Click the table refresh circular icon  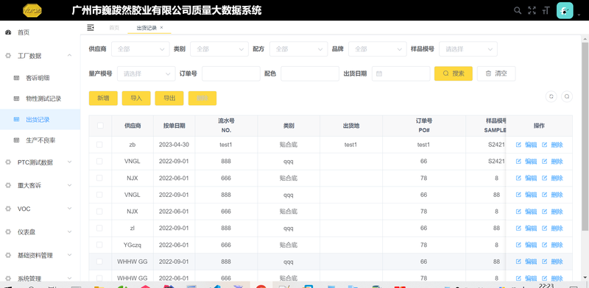551,96
